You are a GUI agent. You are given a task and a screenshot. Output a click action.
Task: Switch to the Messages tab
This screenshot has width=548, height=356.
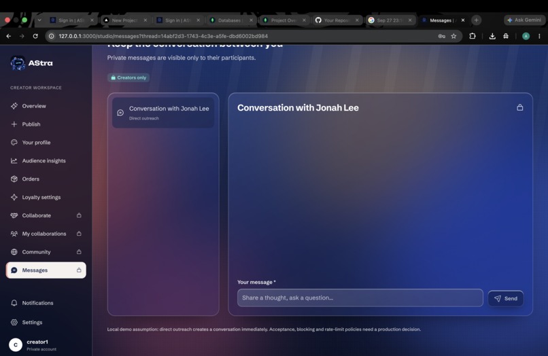441,20
